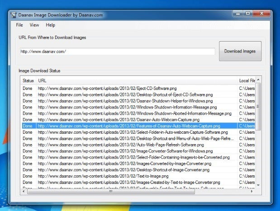Select the Desktop-Shortcut-of-Eject-CD-Software.png row
The width and height of the screenshot is (280, 211).
click(x=138, y=95)
